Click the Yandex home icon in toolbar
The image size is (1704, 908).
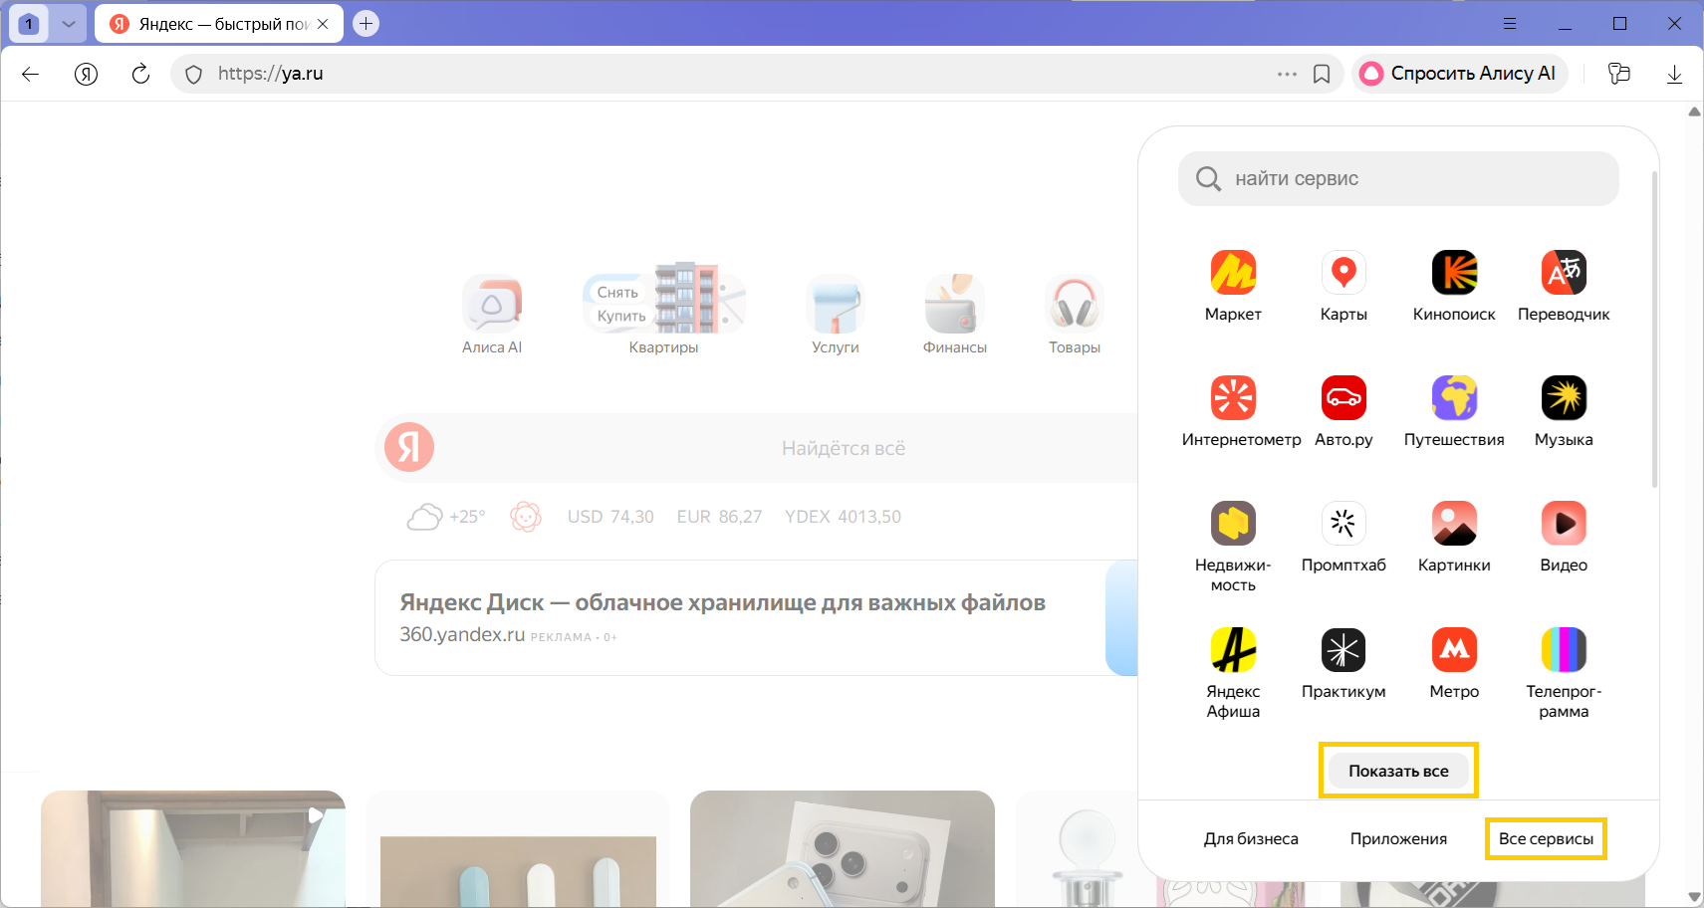(86, 74)
